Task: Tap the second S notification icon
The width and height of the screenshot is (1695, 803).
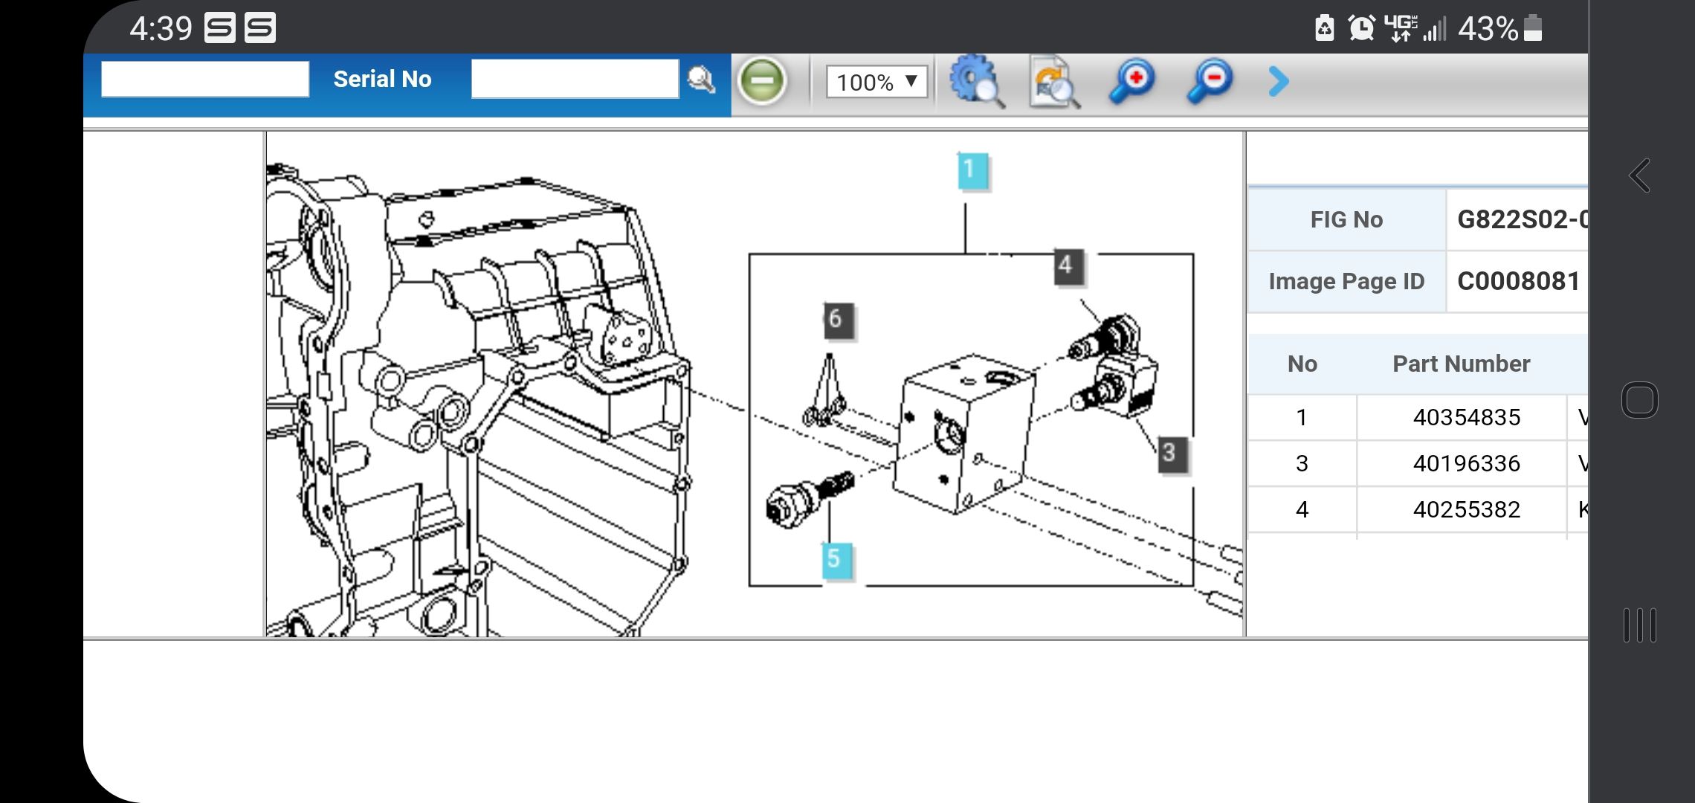Action: (x=260, y=28)
